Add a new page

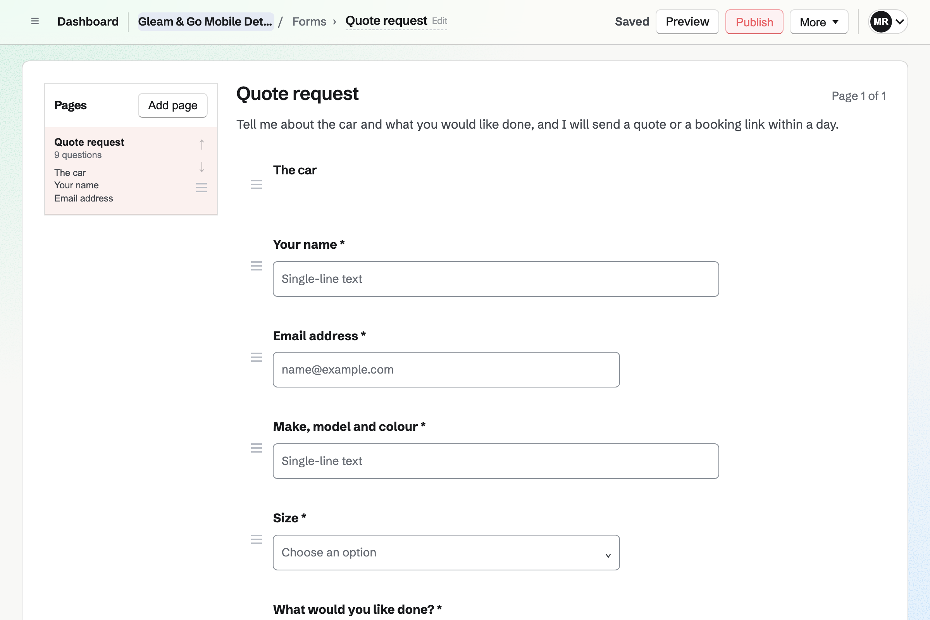coord(173,105)
